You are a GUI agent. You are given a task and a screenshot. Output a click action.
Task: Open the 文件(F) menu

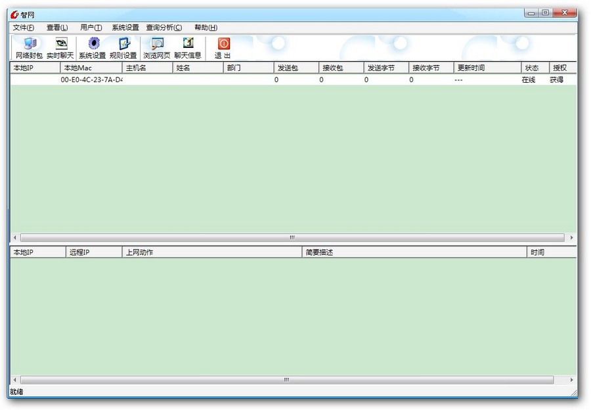24,28
